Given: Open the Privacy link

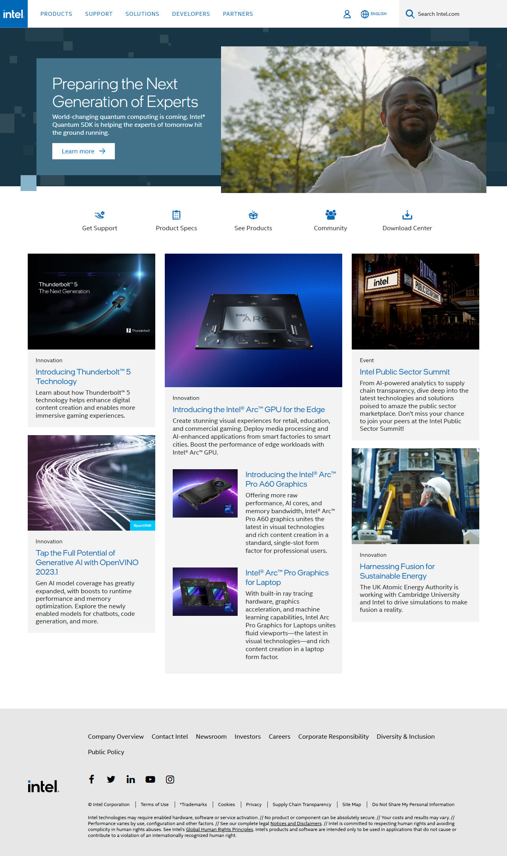Looking at the screenshot, I should (254, 804).
